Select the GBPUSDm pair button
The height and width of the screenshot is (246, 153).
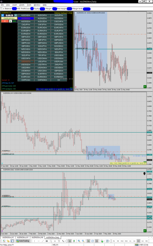[59, 43]
